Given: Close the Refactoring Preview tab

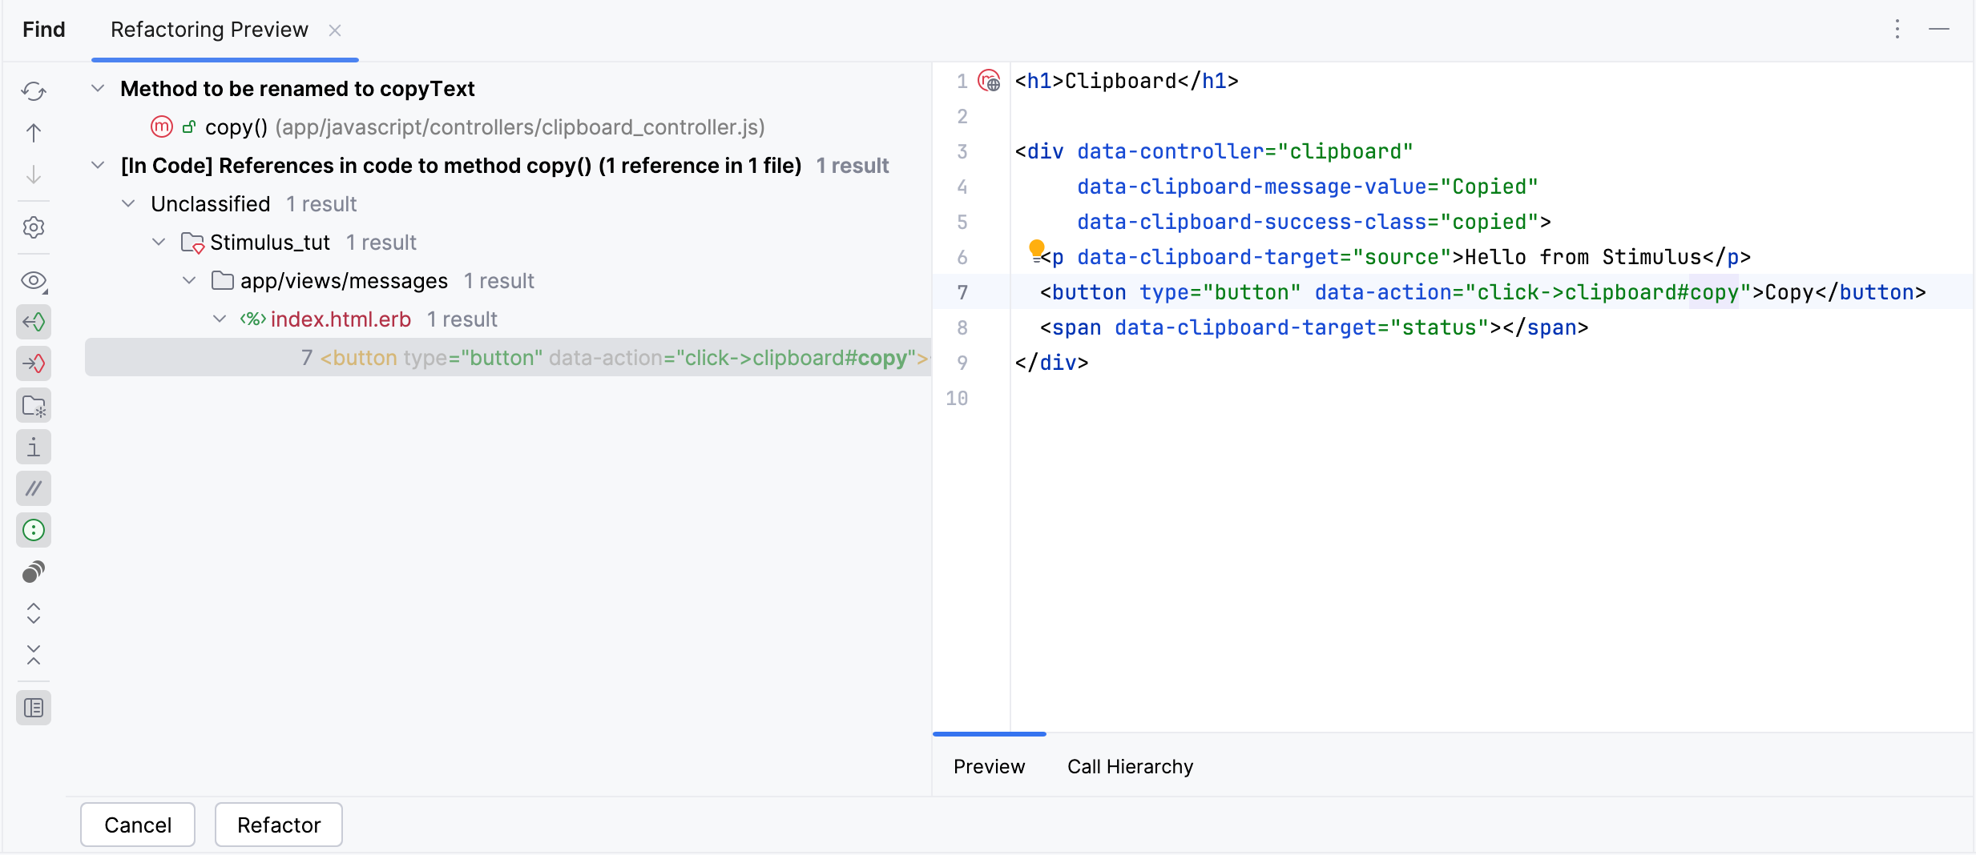Looking at the screenshot, I should [x=335, y=30].
